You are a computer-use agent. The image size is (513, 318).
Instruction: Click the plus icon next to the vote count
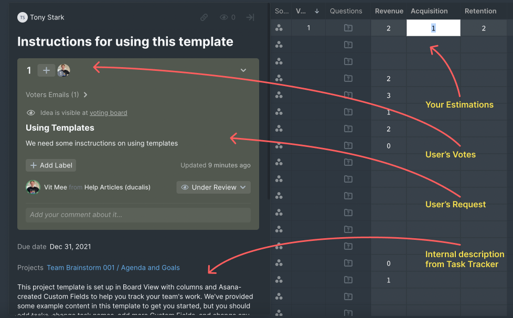46,70
